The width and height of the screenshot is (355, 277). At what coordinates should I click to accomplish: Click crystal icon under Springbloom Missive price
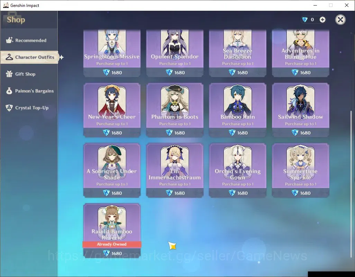coord(106,72)
